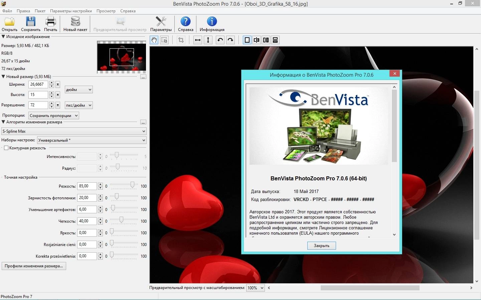The width and height of the screenshot is (481, 300).
Task: Click the Закрыть button in info dialog
Action: pos(321,246)
